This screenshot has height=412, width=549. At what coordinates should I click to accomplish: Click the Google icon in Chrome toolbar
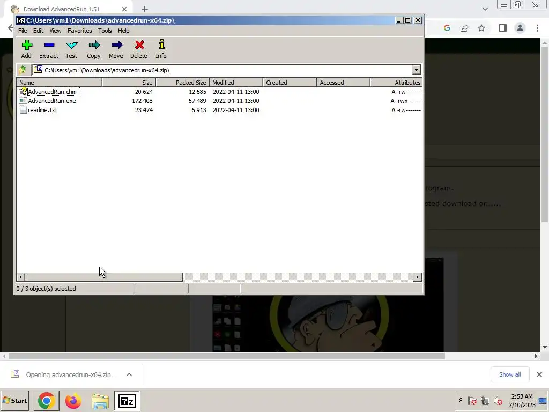click(447, 28)
